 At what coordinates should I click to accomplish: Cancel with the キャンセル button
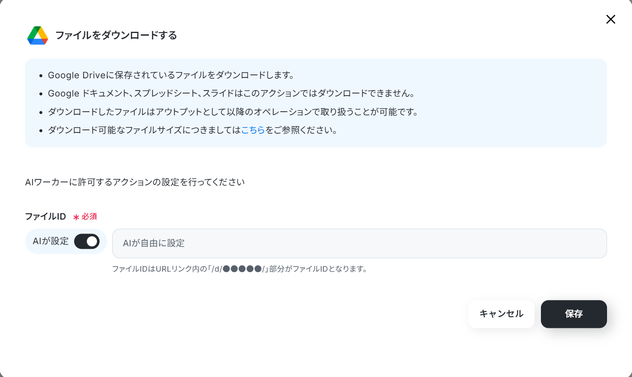(x=501, y=314)
